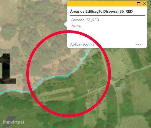Viewport: 151px width, 128px height.
Task: Click the road junction east of circle
Action: pos(114,82)
